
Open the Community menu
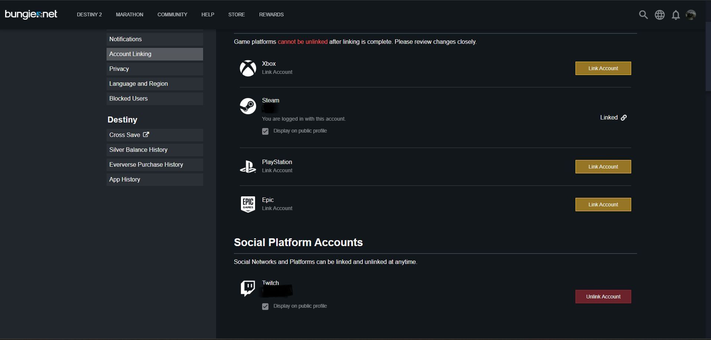coord(172,14)
